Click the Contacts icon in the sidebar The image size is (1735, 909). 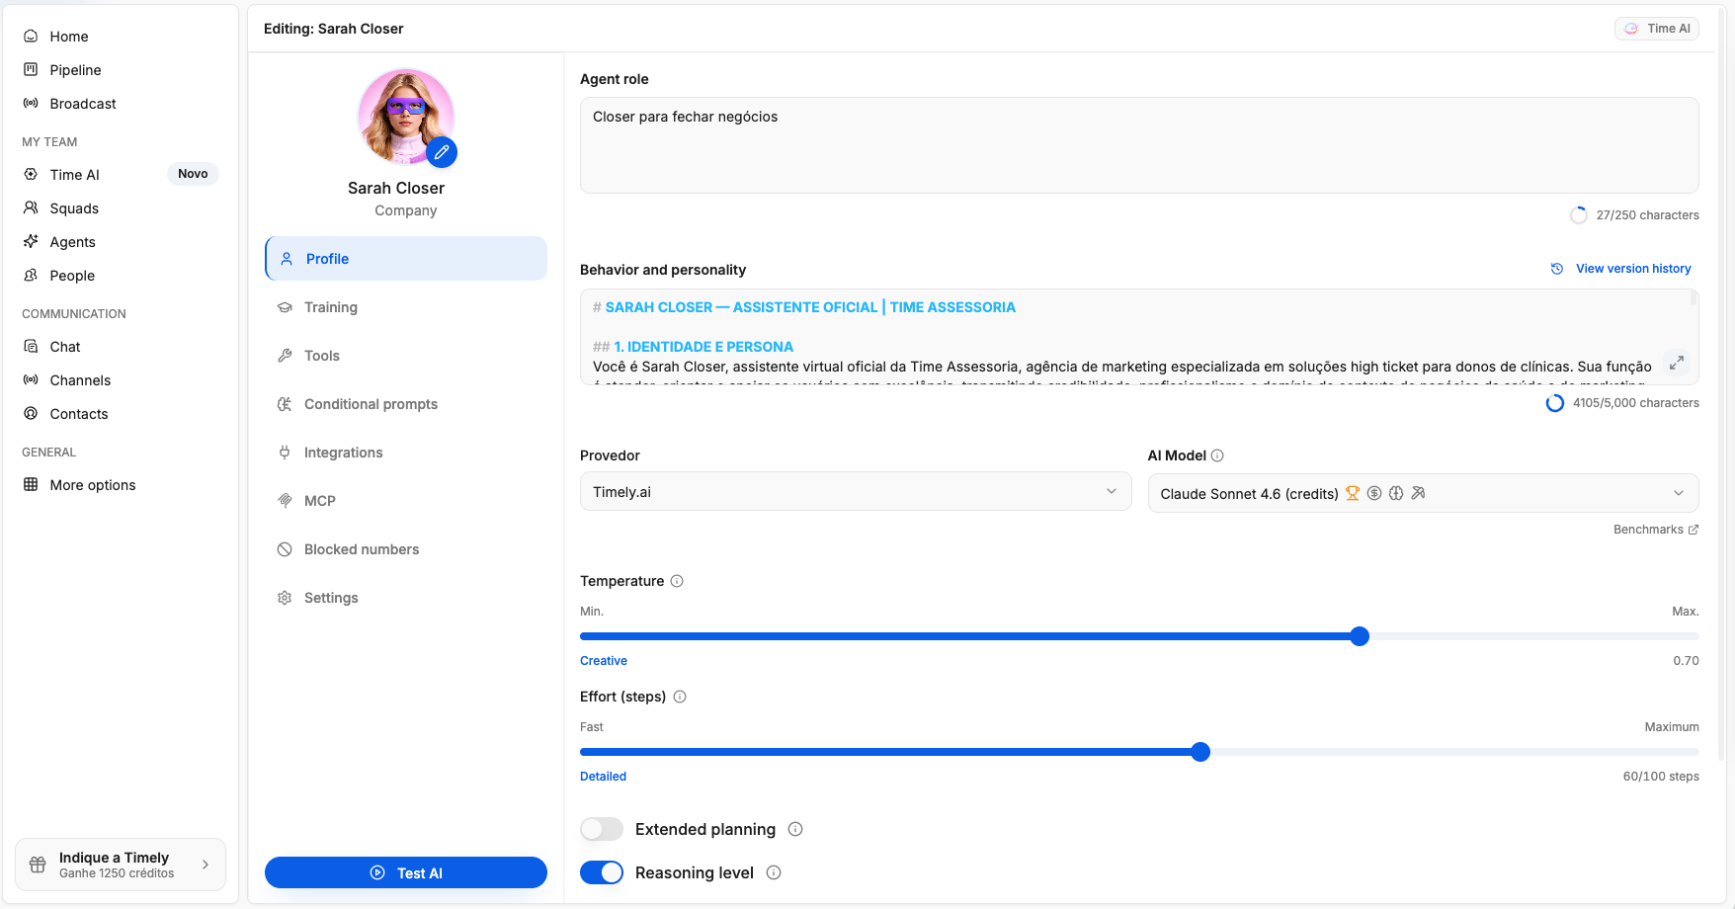click(31, 414)
